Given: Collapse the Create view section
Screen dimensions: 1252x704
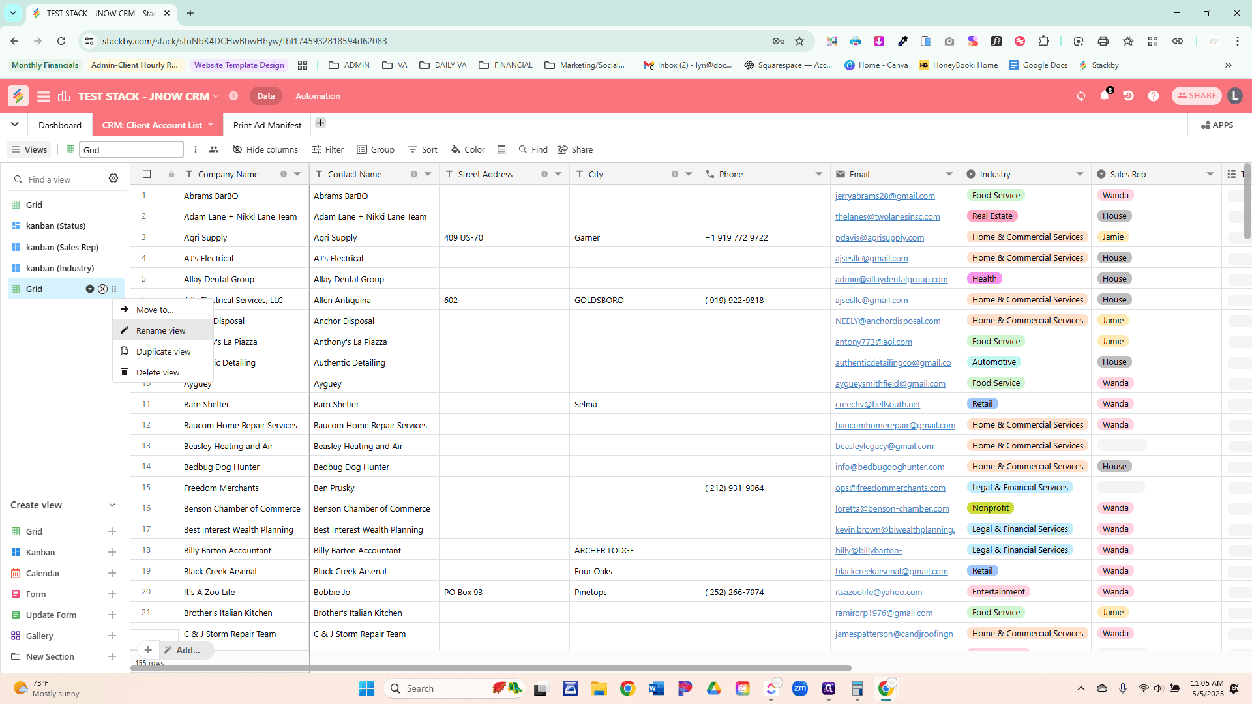Looking at the screenshot, I should click(x=112, y=505).
